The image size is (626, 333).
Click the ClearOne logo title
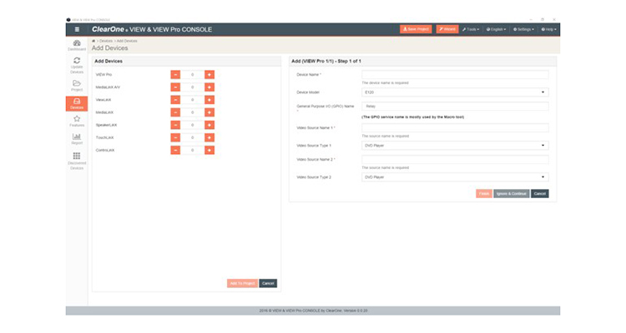pyautogui.click(x=152, y=29)
